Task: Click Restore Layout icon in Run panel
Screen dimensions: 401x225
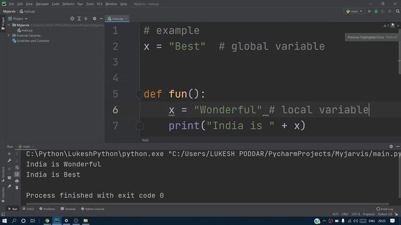Action: 9,177
